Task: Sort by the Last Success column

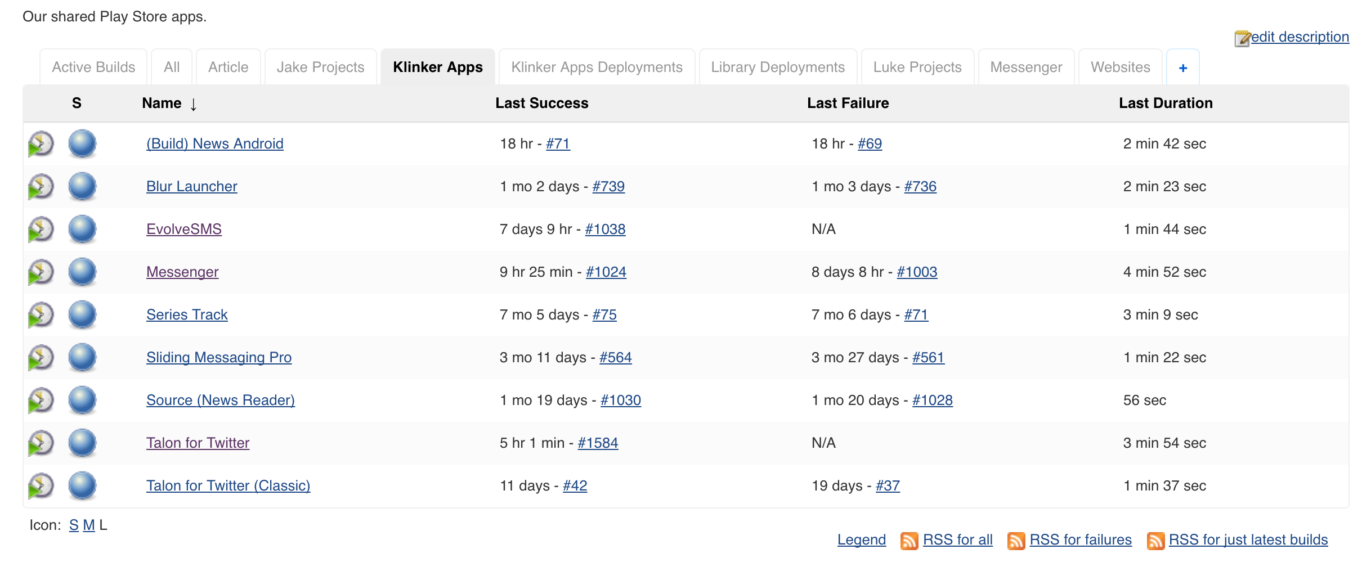Action: click(541, 103)
